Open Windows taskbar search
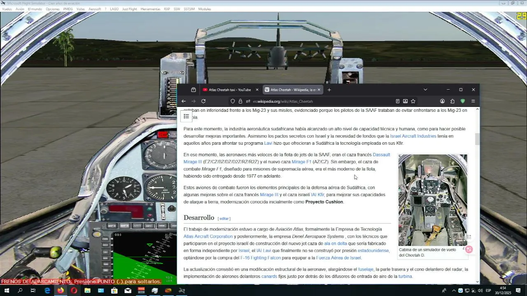 click(20, 291)
